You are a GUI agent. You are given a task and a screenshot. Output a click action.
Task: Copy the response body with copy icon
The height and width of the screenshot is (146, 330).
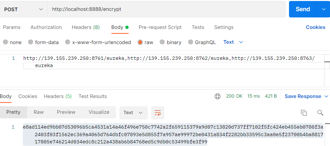(304, 113)
